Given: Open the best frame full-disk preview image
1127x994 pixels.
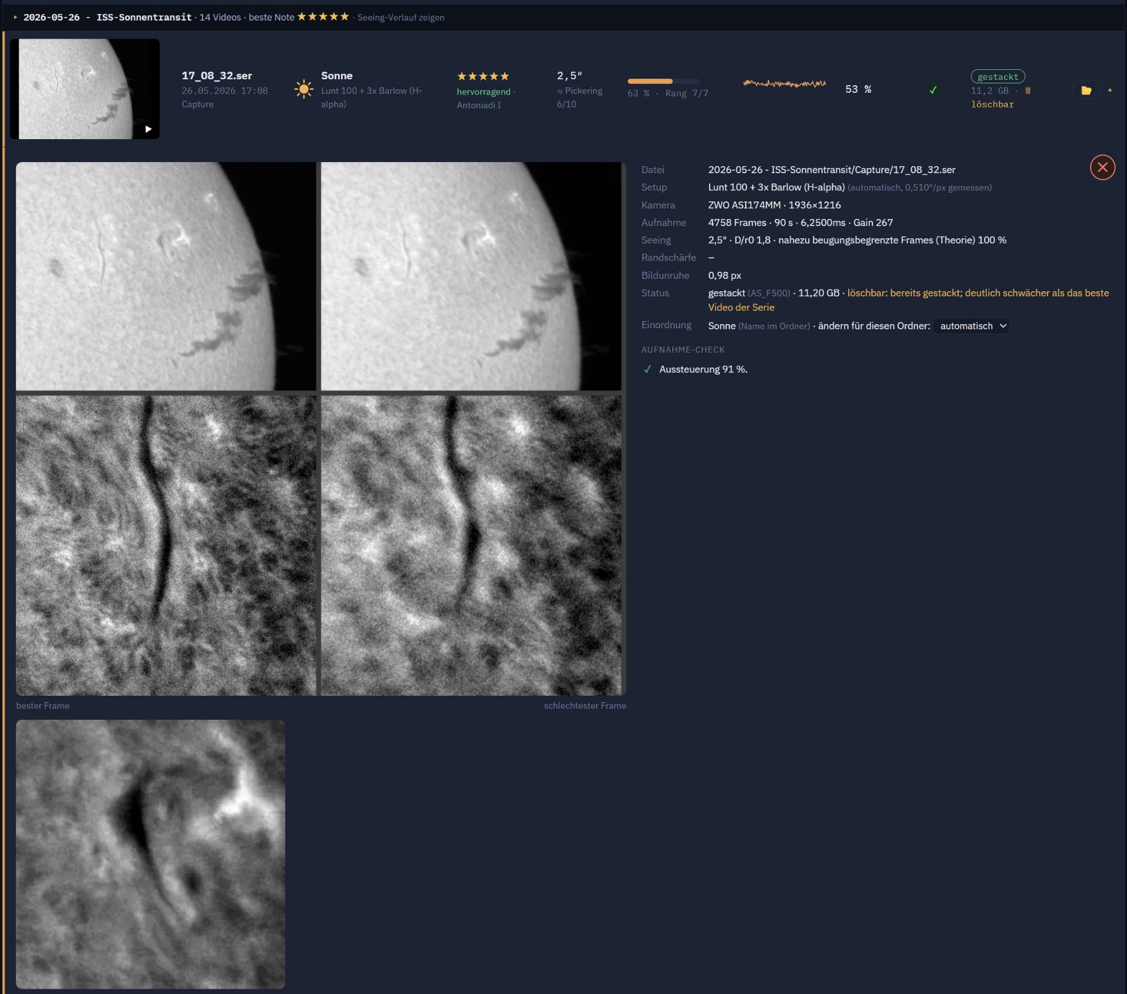Looking at the screenshot, I should [x=166, y=276].
